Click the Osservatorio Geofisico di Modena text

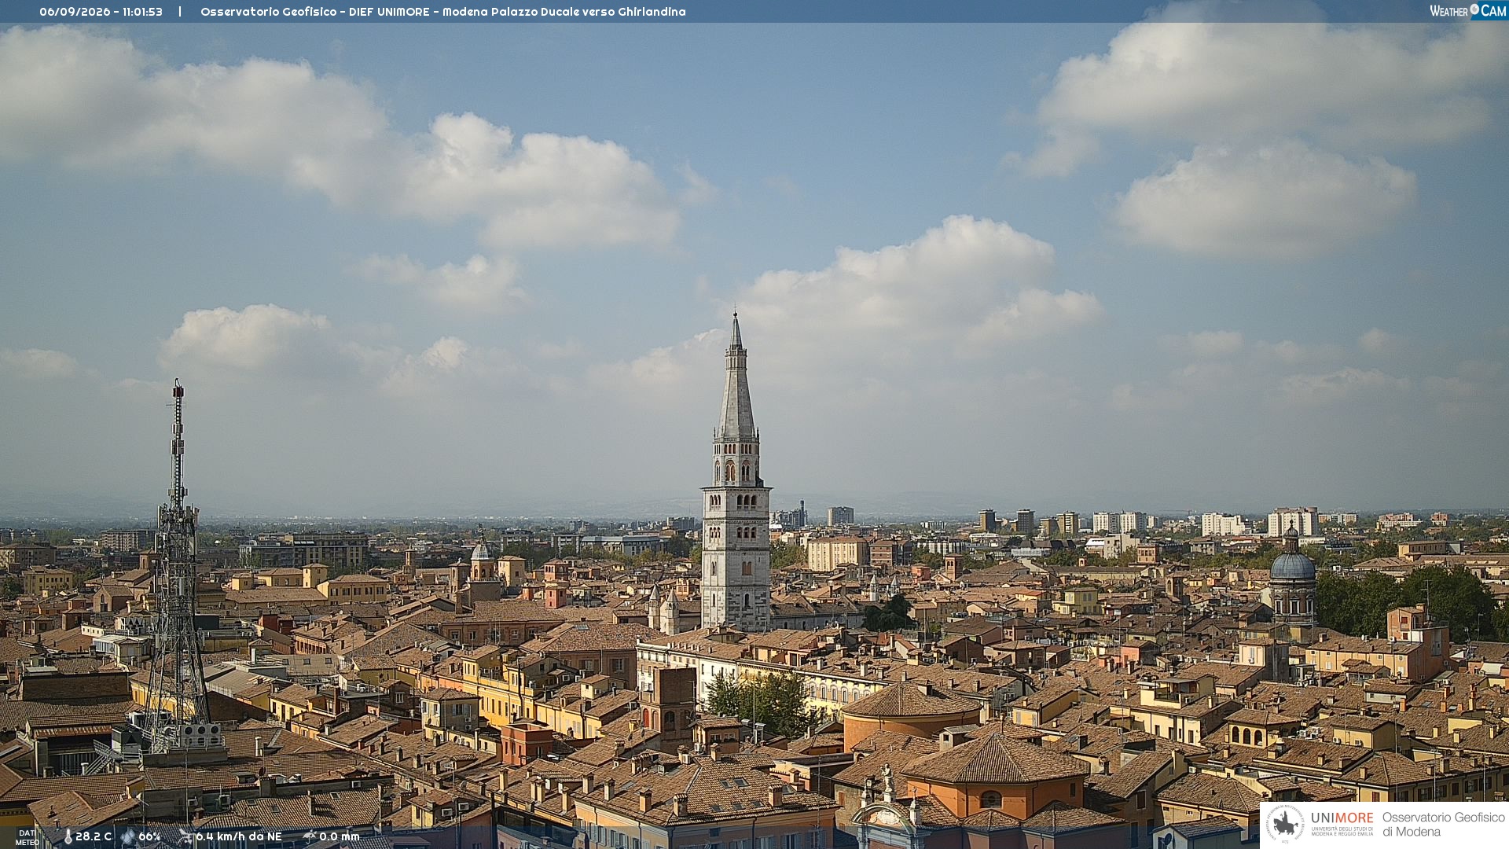coord(1443,825)
